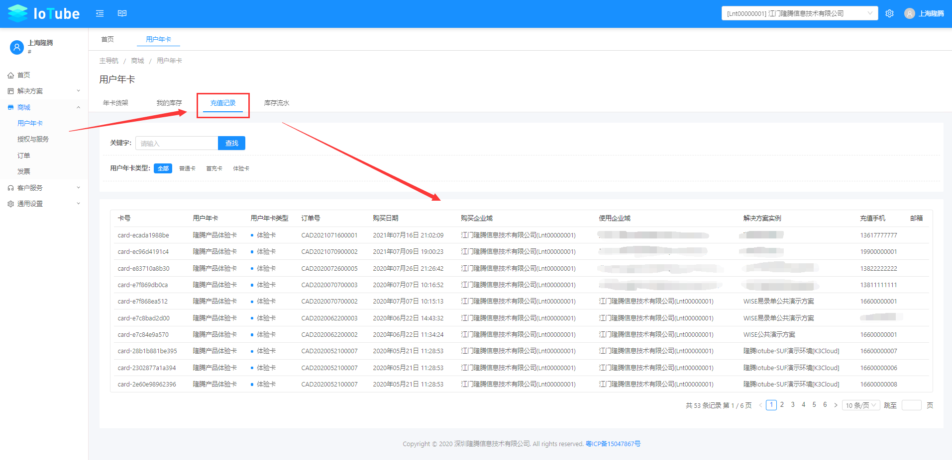The width and height of the screenshot is (952, 460).
Task: Select card number card-2302877a1a394
Action: point(147,368)
